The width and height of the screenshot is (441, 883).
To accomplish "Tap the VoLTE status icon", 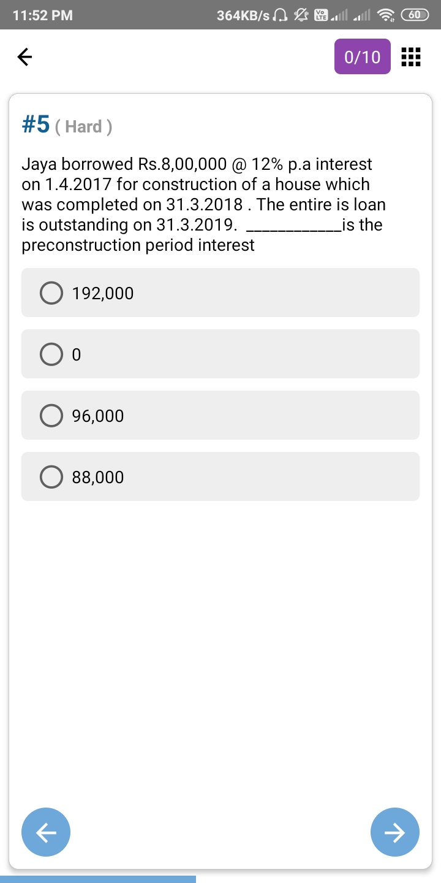I will (320, 16).
